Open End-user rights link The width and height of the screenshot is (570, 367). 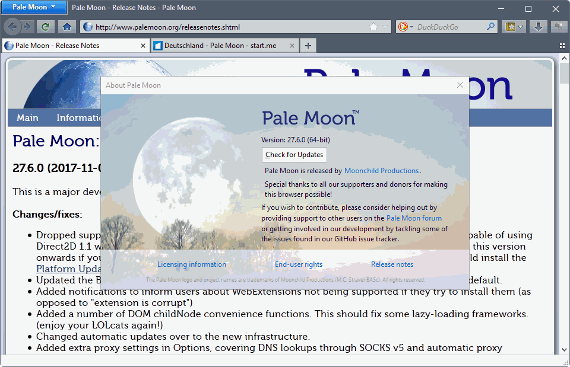point(299,264)
